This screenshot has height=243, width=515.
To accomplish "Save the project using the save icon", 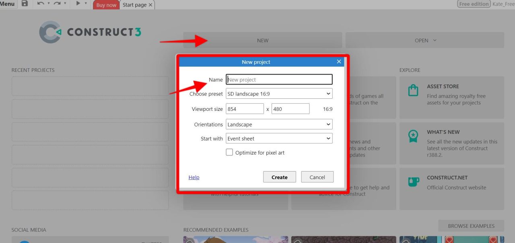I will pyautogui.click(x=24, y=4).
